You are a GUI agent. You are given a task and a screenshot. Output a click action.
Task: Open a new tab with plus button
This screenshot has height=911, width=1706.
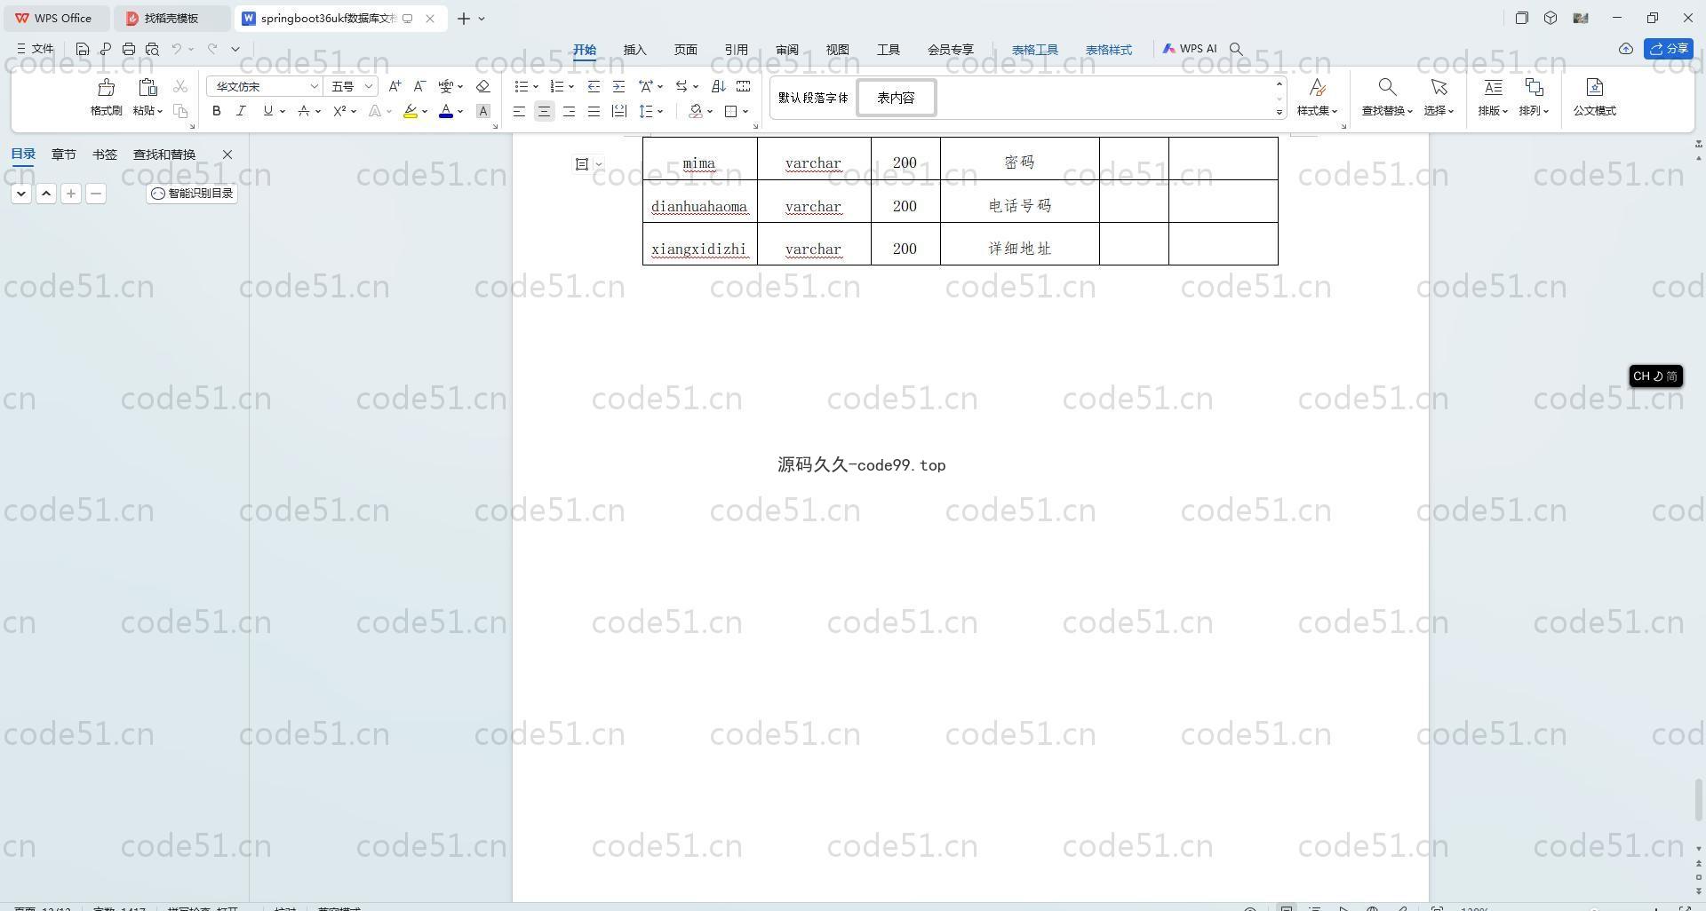463,18
